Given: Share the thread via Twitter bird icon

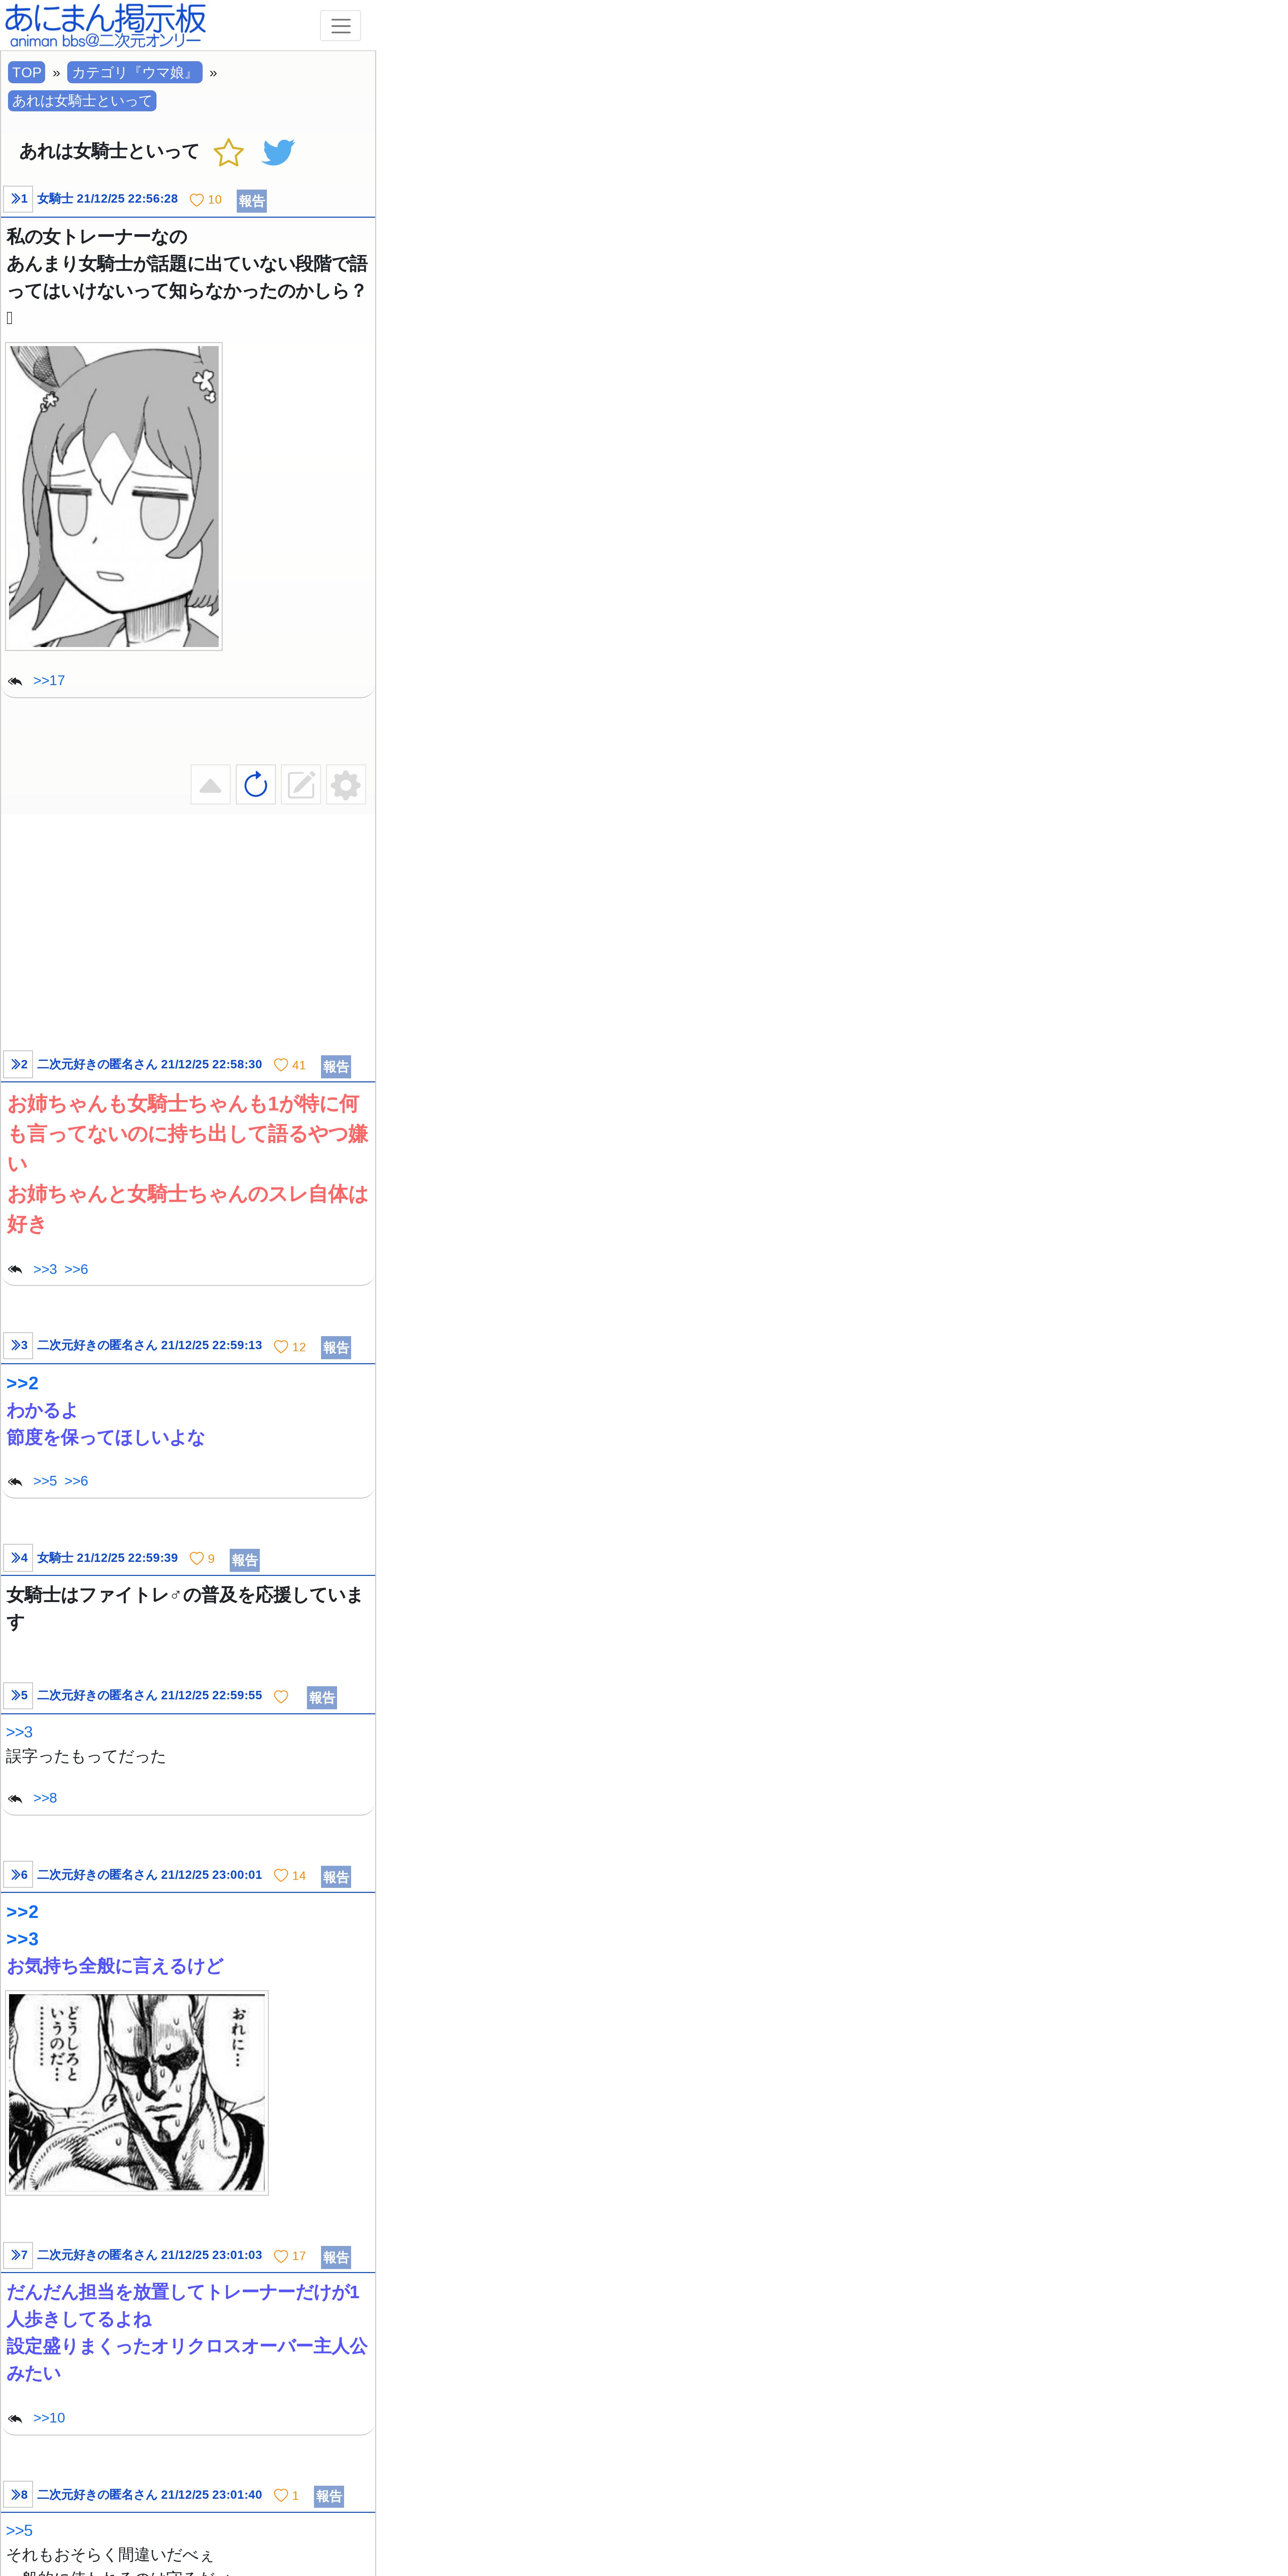Looking at the screenshot, I should [278, 152].
